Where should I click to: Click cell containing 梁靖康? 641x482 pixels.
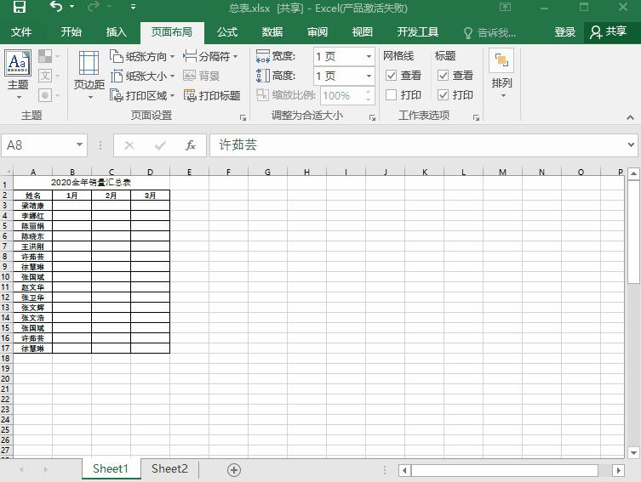(x=32, y=206)
